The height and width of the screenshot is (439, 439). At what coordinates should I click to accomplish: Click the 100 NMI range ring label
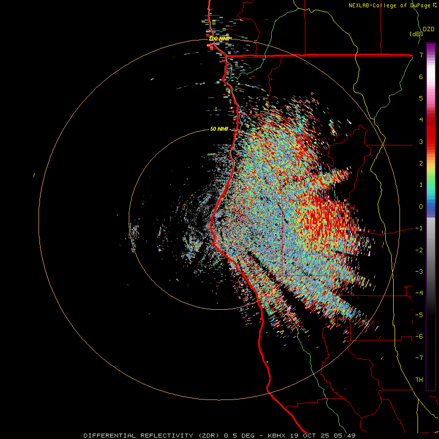(x=219, y=39)
